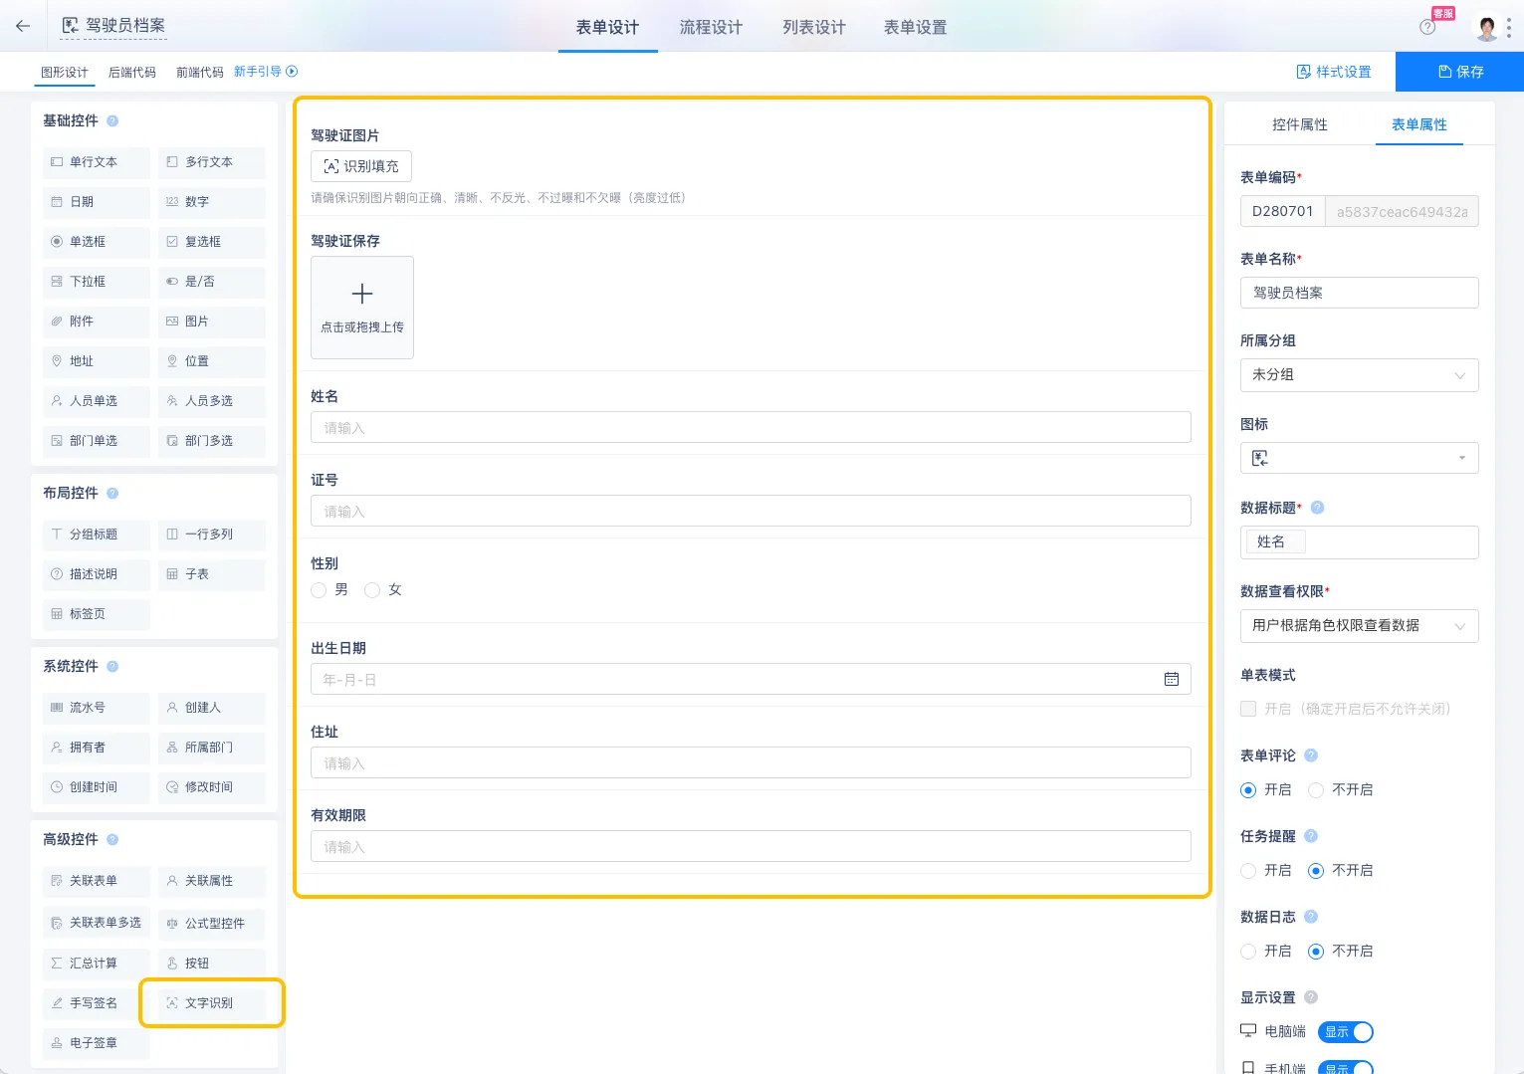Select the 单行文本 control
This screenshot has width=1524, height=1074.
click(x=96, y=162)
